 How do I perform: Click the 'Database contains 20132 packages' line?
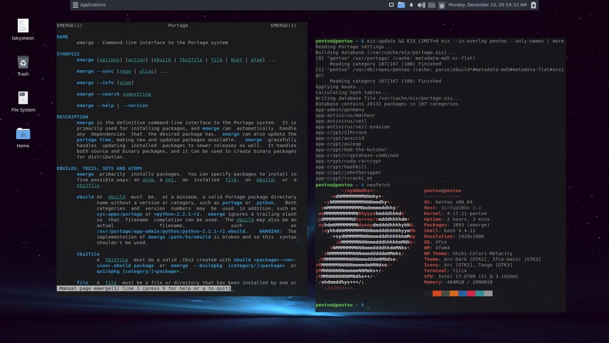pyautogui.click(x=387, y=104)
